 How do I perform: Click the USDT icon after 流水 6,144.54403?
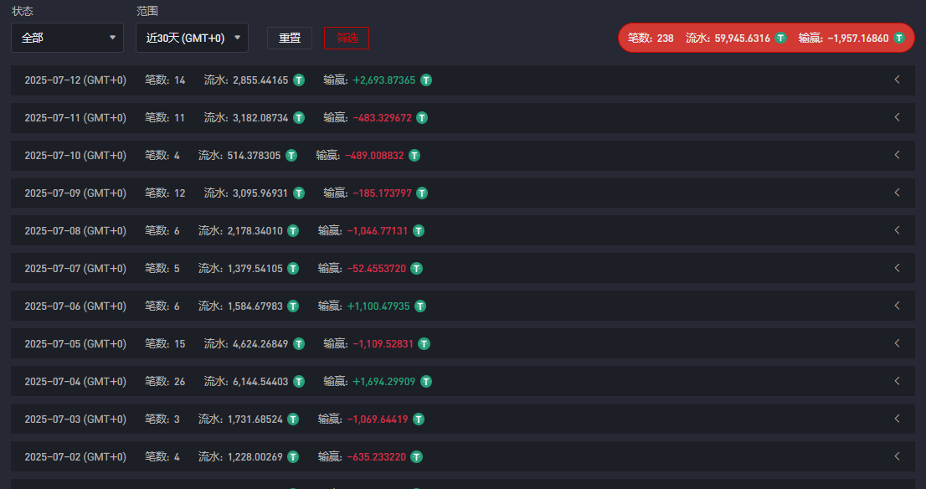(x=299, y=382)
